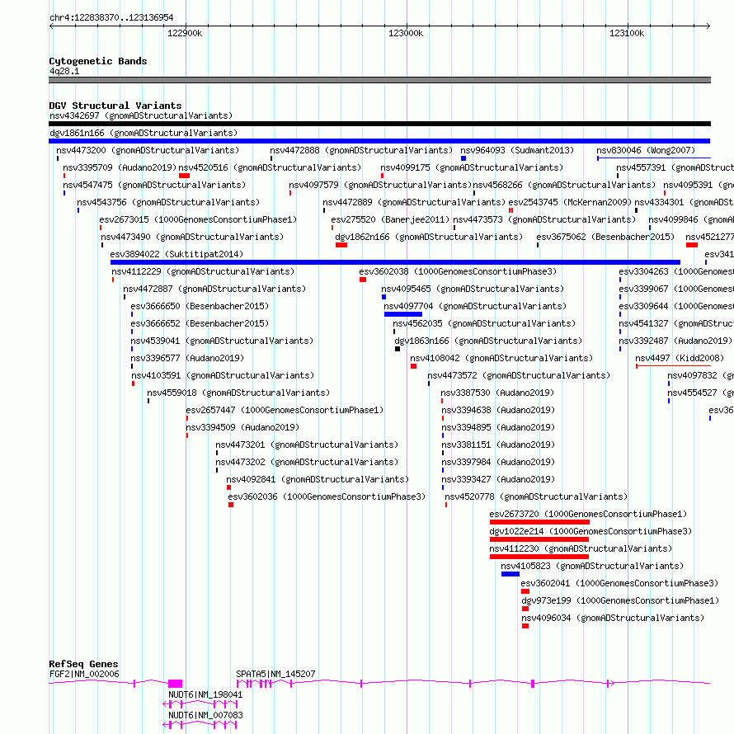This screenshot has width=734, height=734.
Task: Click nsv4473572 variant label
Action: click(x=519, y=375)
